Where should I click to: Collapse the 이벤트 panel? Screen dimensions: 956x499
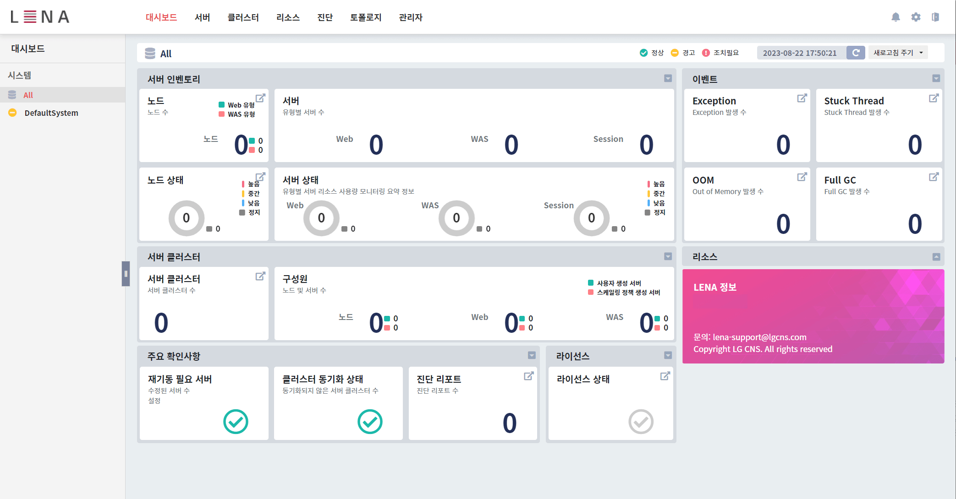point(936,78)
